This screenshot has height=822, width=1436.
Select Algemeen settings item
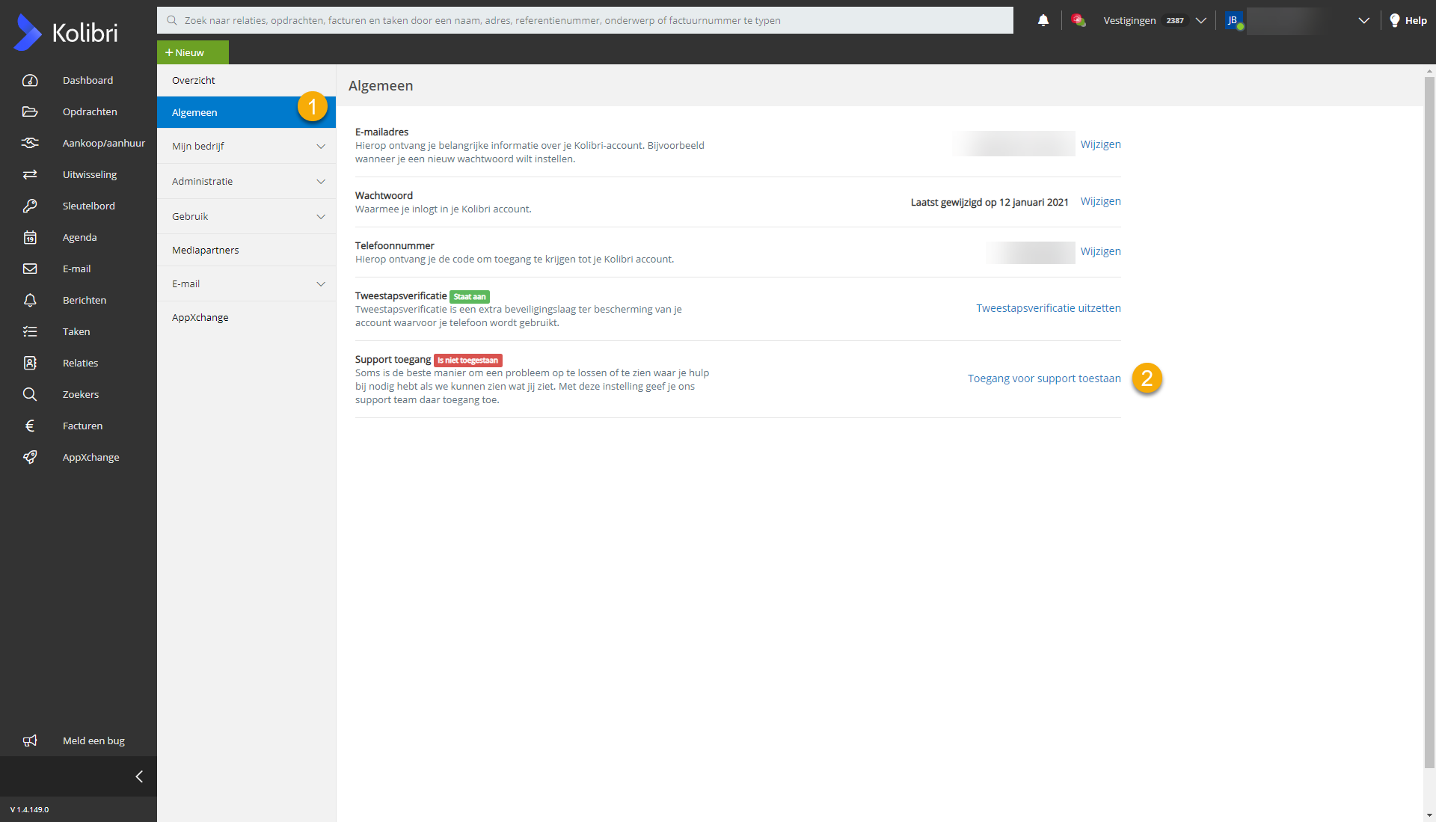point(246,112)
